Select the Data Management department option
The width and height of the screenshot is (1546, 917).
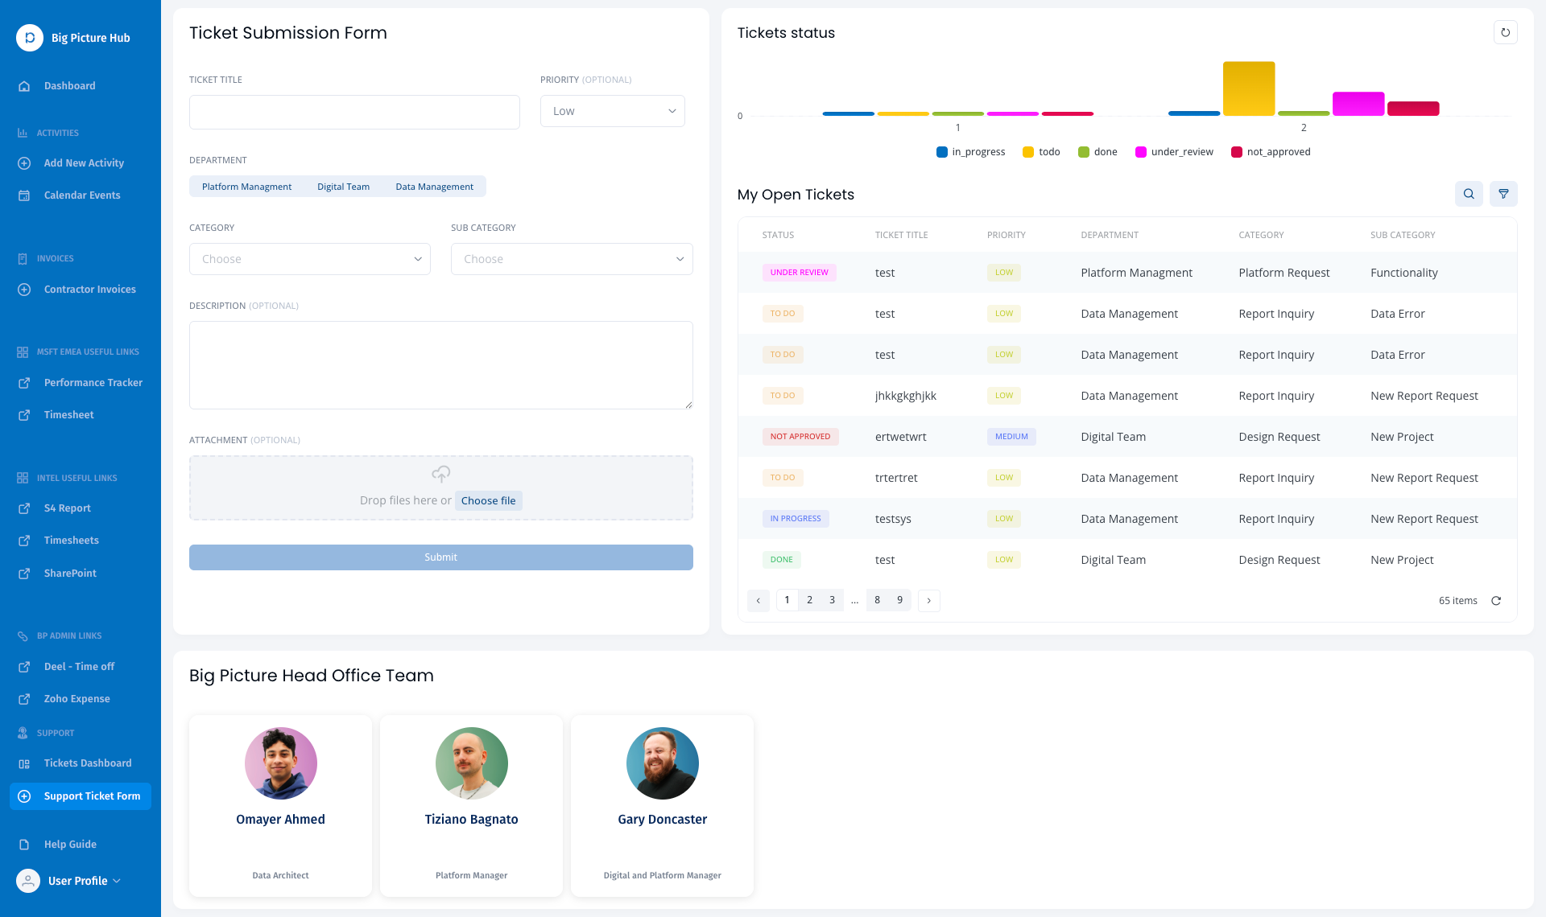point(434,187)
